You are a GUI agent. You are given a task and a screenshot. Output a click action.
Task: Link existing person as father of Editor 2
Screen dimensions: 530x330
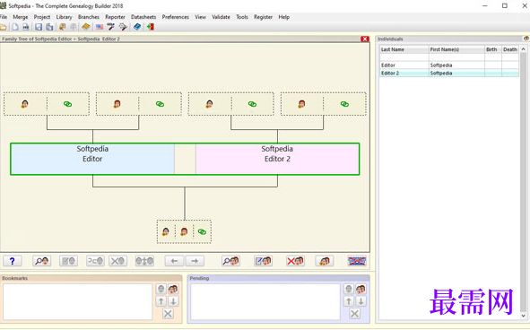[252, 104]
